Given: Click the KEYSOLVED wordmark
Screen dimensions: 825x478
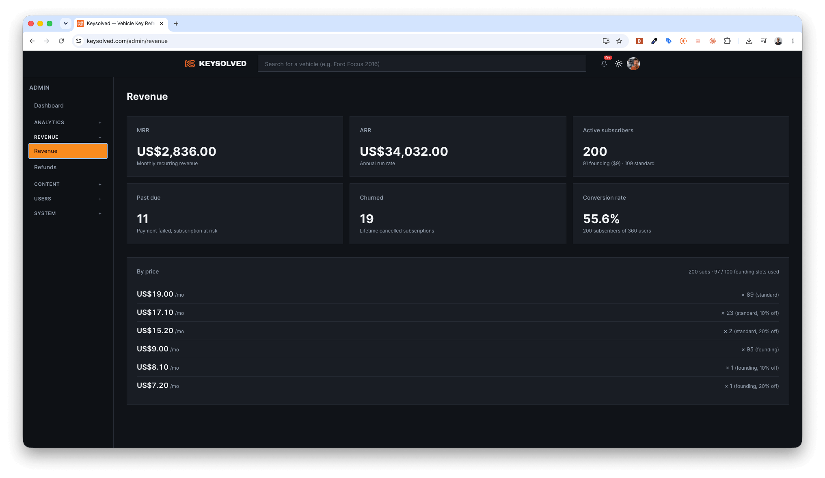Looking at the screenshot, I should (222, 64).
